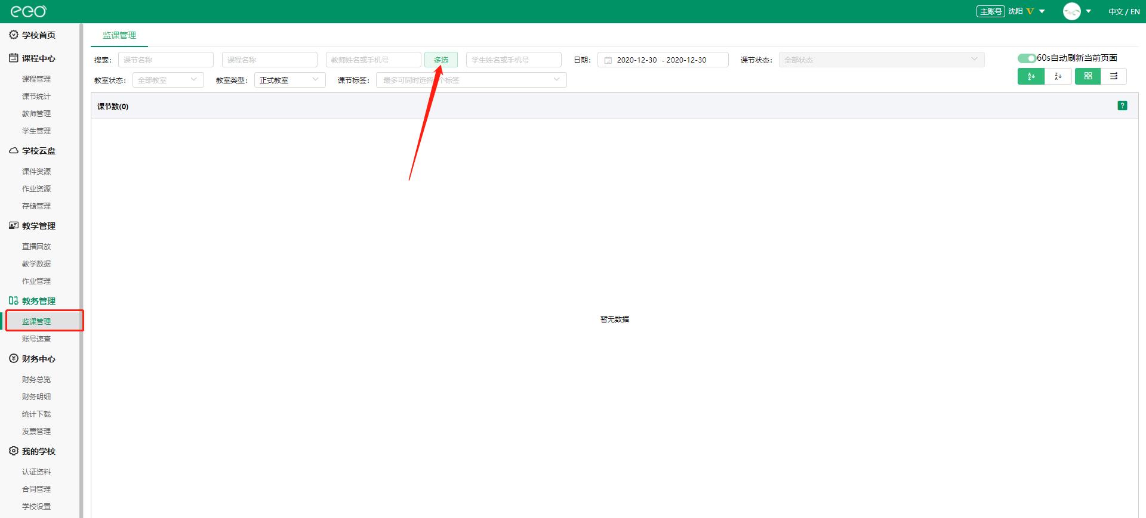The image size is (1146, 518).
Task: Switch to grid card view
Action: click(1088, 76)
